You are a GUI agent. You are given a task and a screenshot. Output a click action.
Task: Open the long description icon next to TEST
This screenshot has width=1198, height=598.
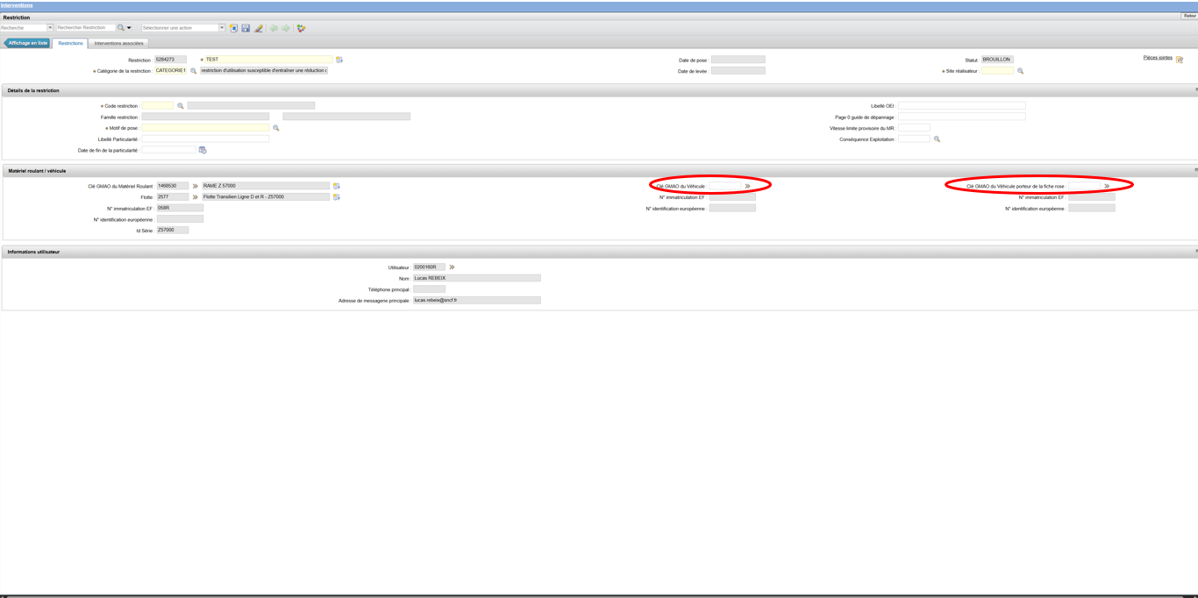pos(339,60)
